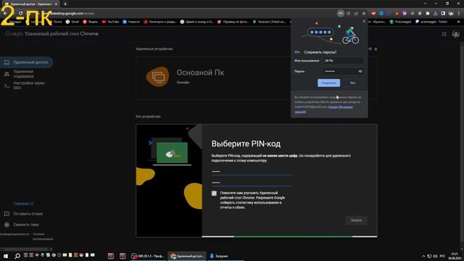The image size is (464, 261).
Task: Click the Запуск button
Action: coord(356,220)
